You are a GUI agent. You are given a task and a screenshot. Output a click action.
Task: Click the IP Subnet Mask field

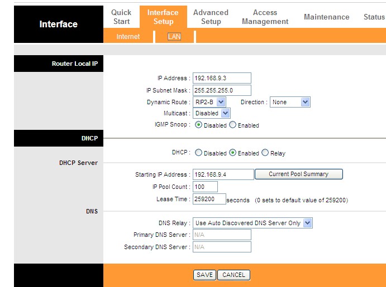[x=222, y=90]
